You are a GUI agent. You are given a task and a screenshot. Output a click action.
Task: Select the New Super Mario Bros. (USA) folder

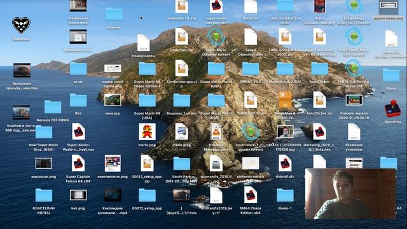coord(44,132)
